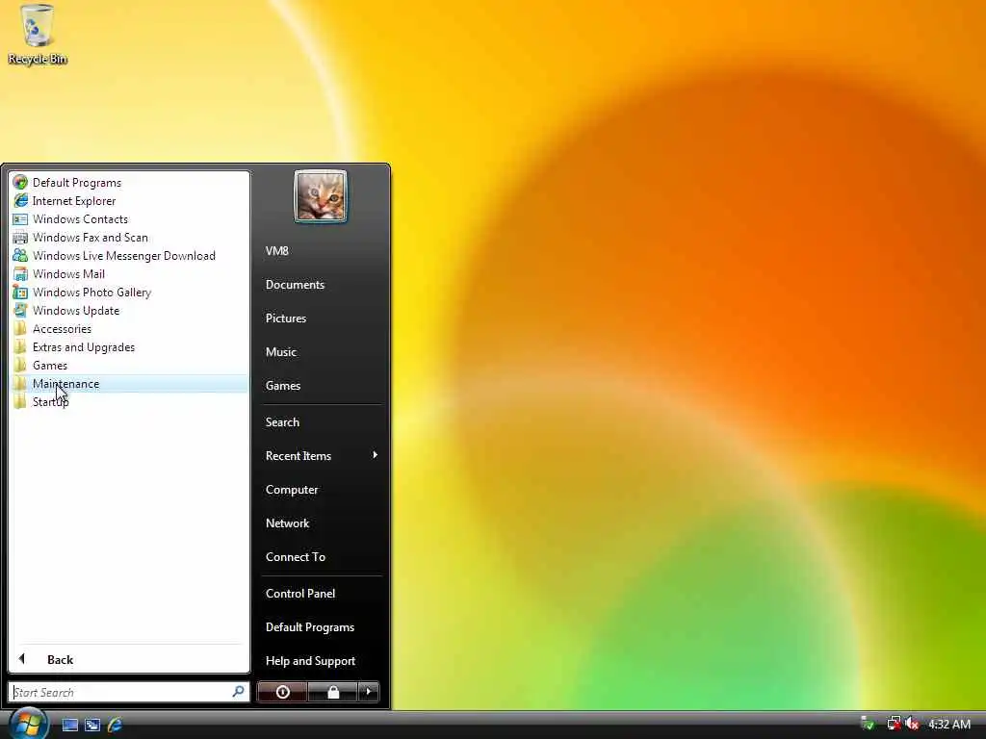Click the Windows Start orb

tap(28, 723)
